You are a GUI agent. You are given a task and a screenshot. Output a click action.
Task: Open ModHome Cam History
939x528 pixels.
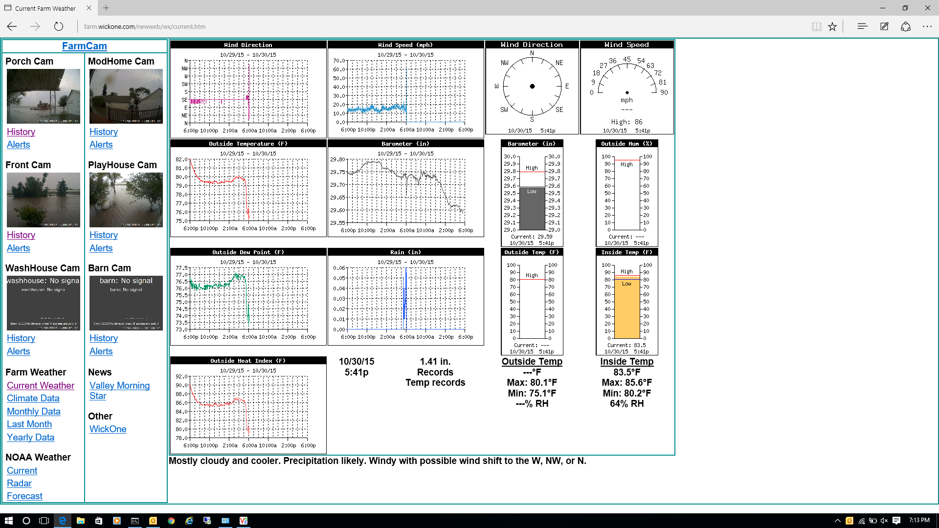[104, 132]
